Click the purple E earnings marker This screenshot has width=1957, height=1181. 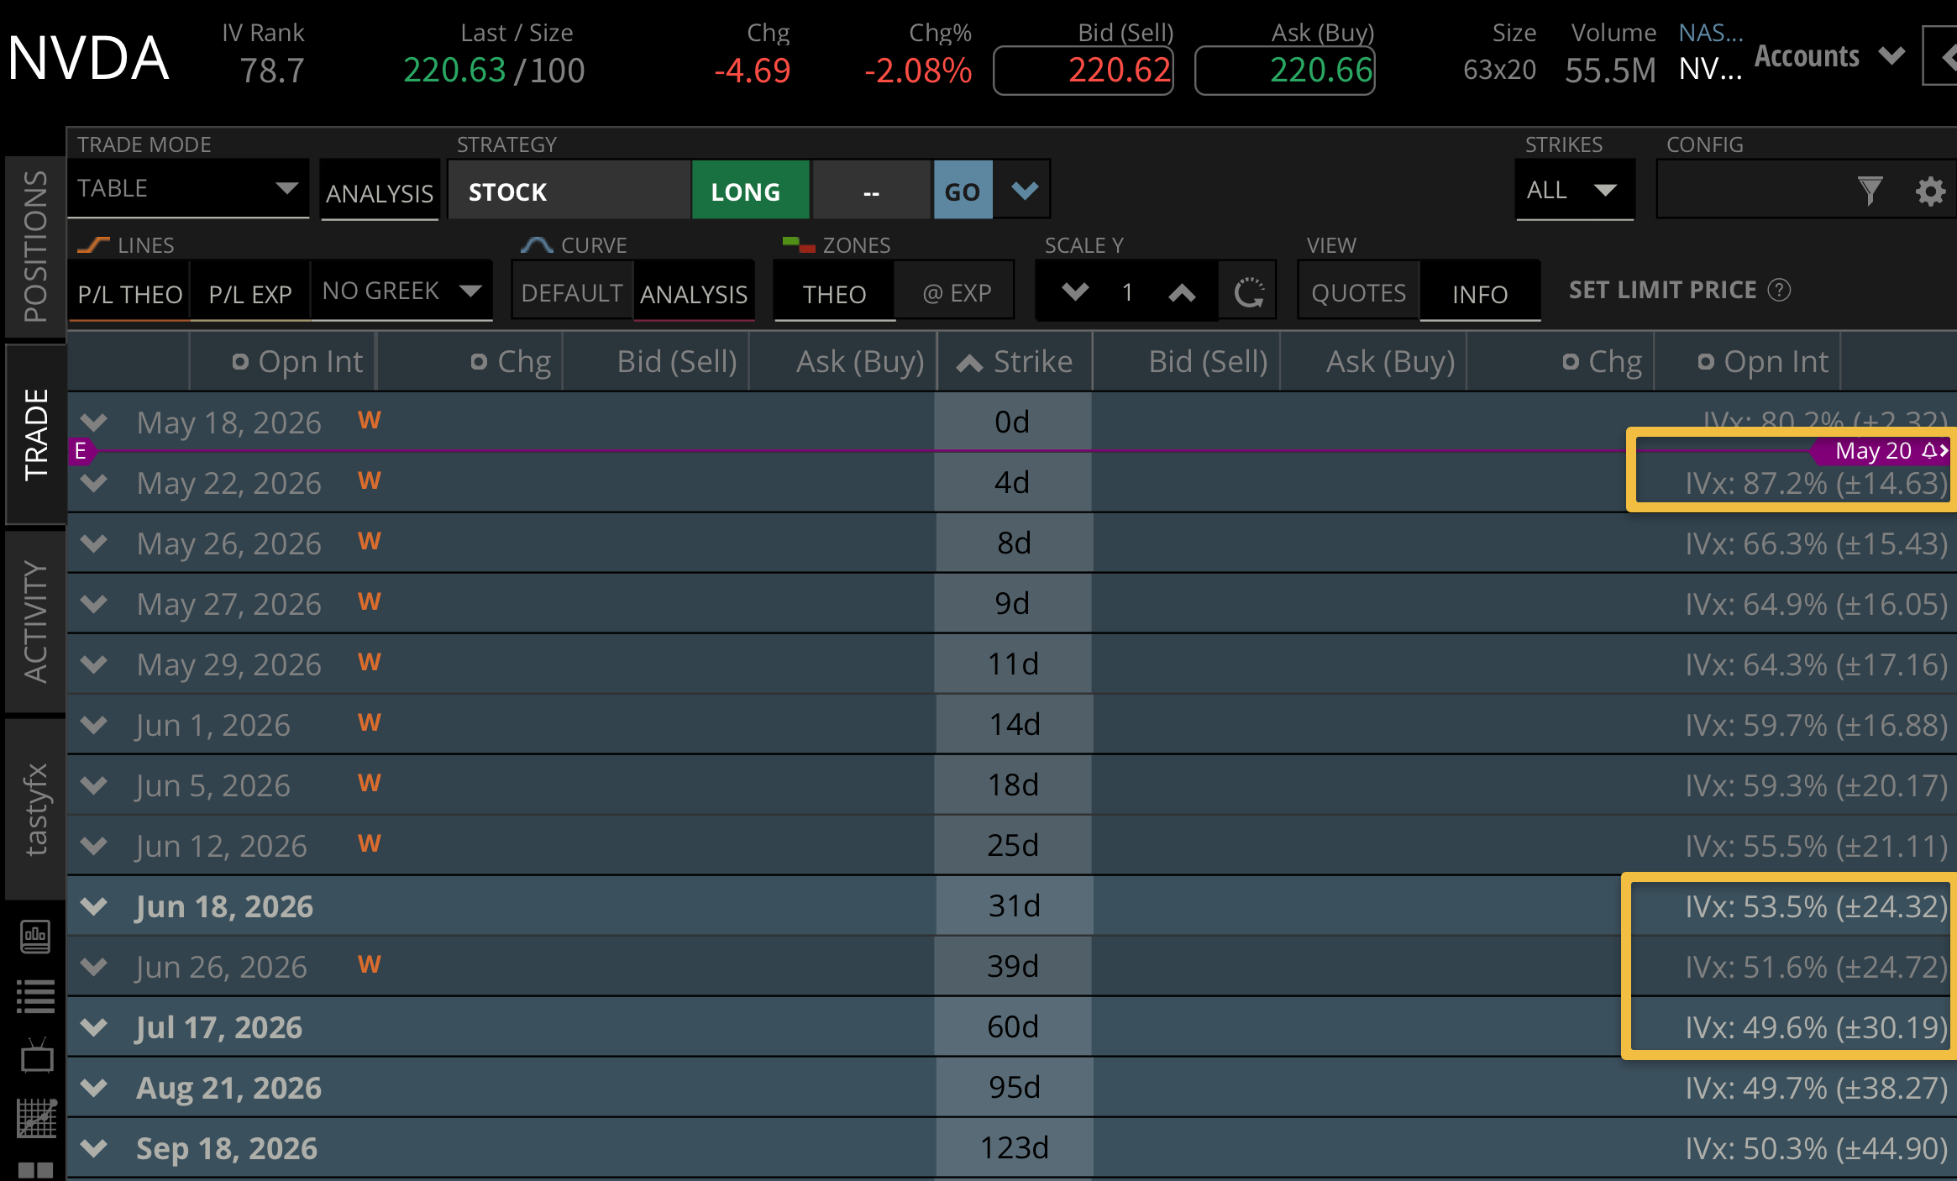(81, 451)
